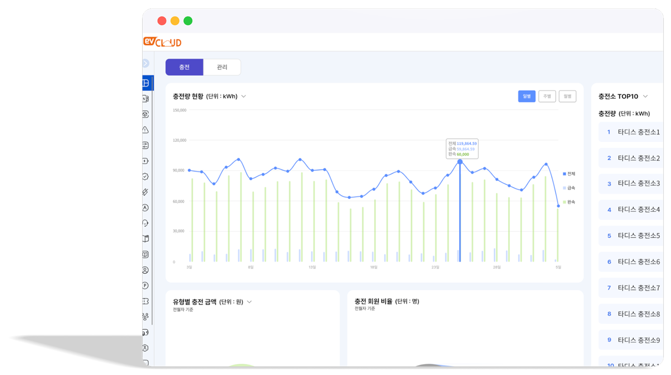Click the 완속 green legend swatch
671x375 pixels.
565,202
